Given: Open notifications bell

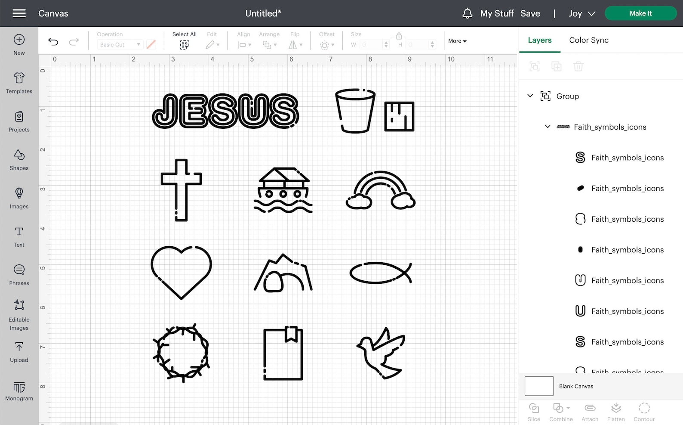Looking at the screenshot, I should tap(467, 13).
